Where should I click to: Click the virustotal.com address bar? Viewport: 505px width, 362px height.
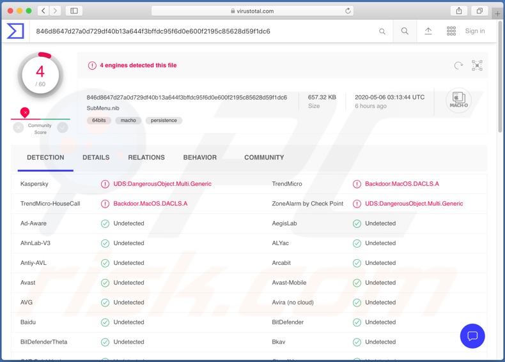click(252, 11)
